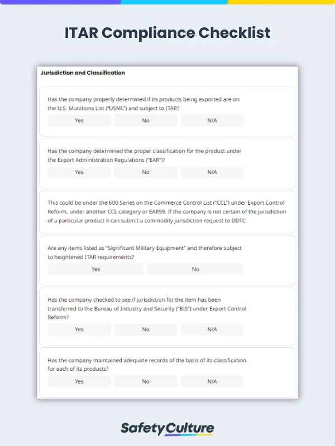The width and height of the screenshot is (335, 446).
Task: Select No for the BIS jurisdiction transfer question
Action: click(x=145, y=329)
